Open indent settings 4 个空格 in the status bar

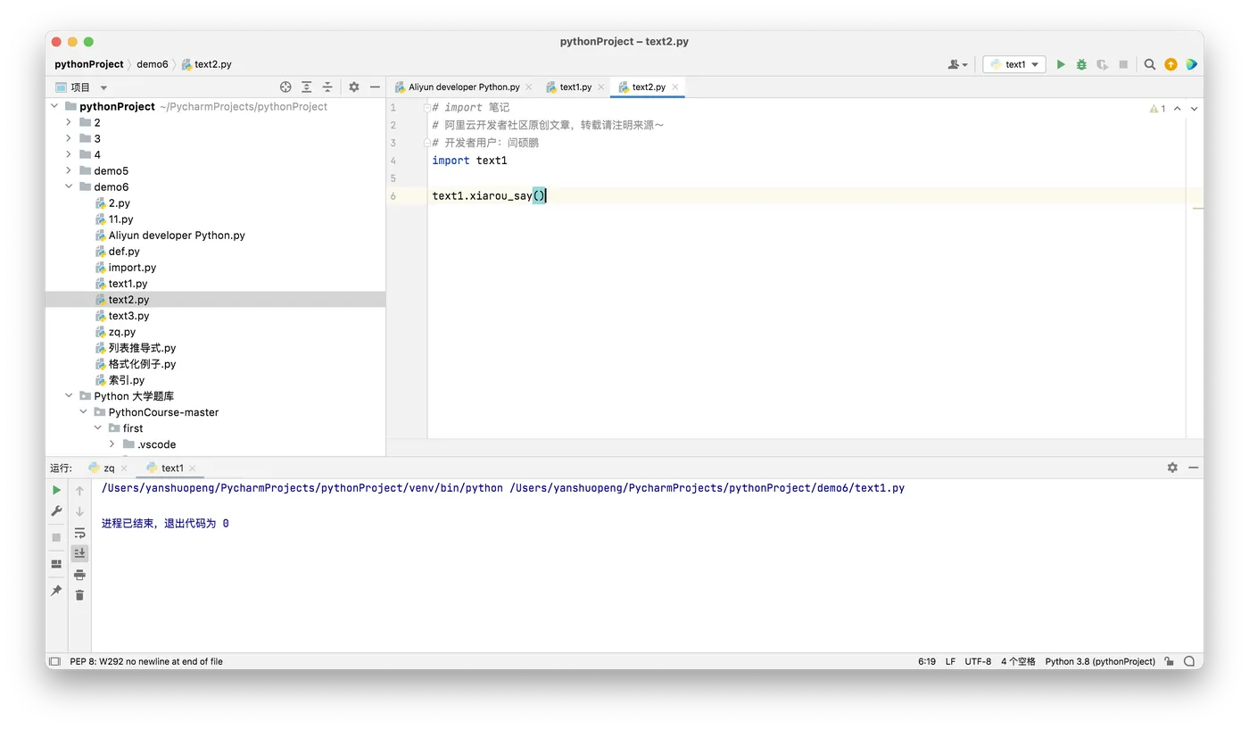click(1018, 661)
